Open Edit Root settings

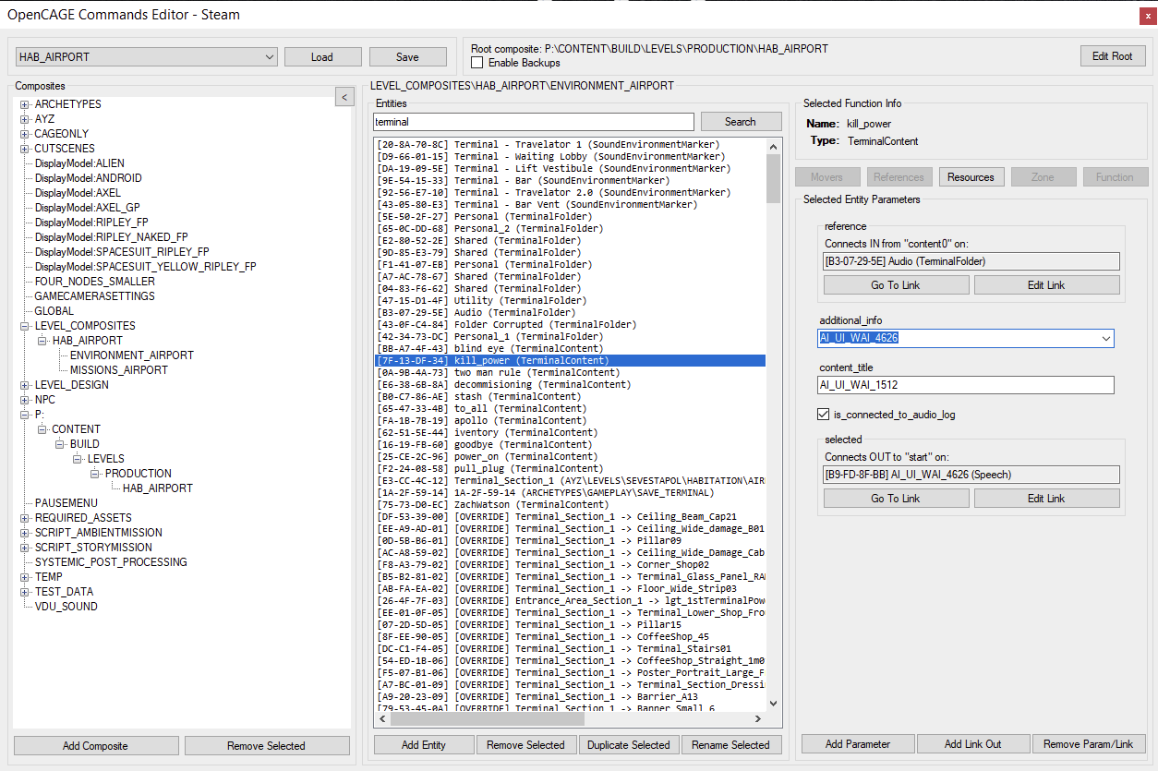[x=1113, y=55]
